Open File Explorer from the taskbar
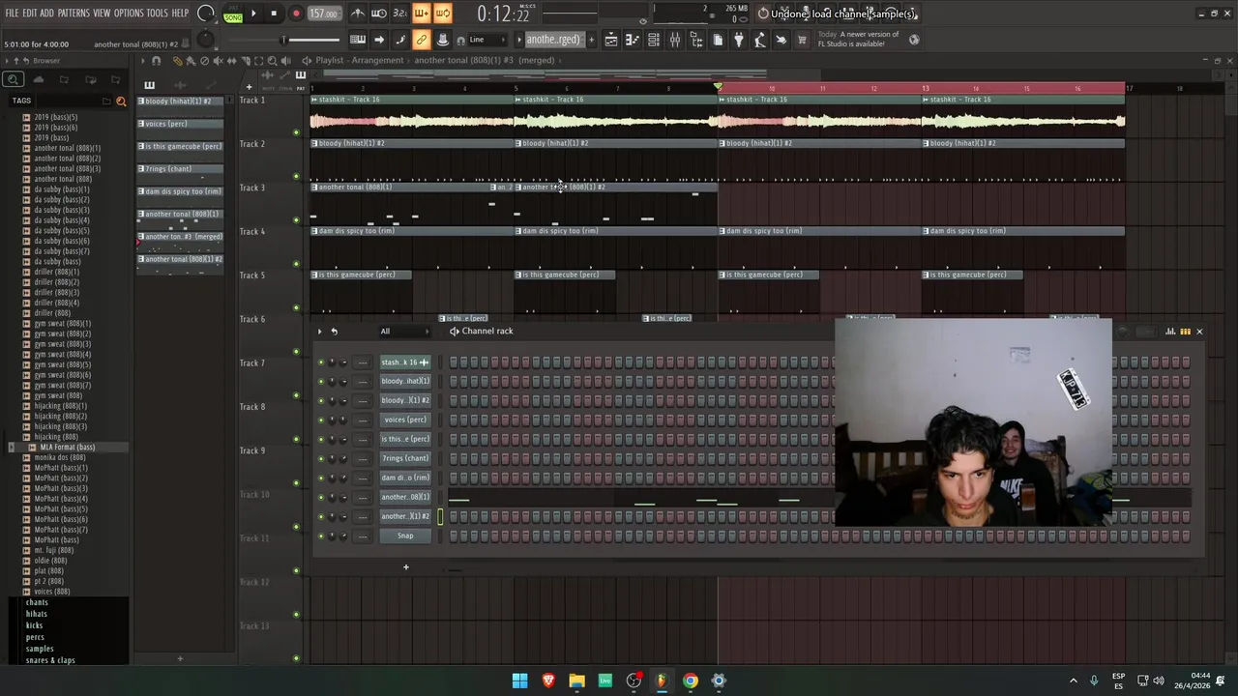1238x696 pixels. pos(576,681)
